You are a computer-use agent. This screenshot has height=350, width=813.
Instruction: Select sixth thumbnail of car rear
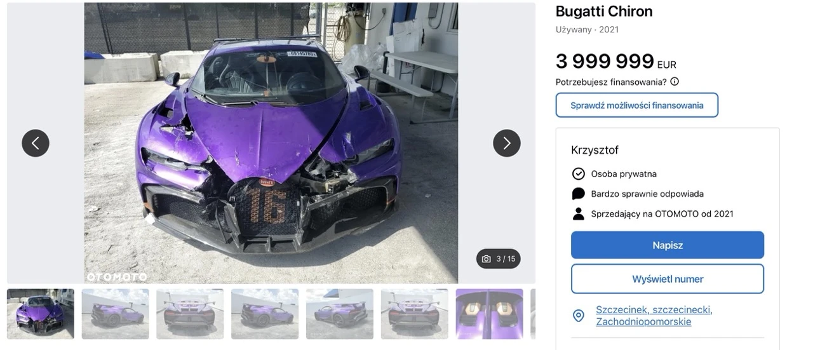click(415, 314)
